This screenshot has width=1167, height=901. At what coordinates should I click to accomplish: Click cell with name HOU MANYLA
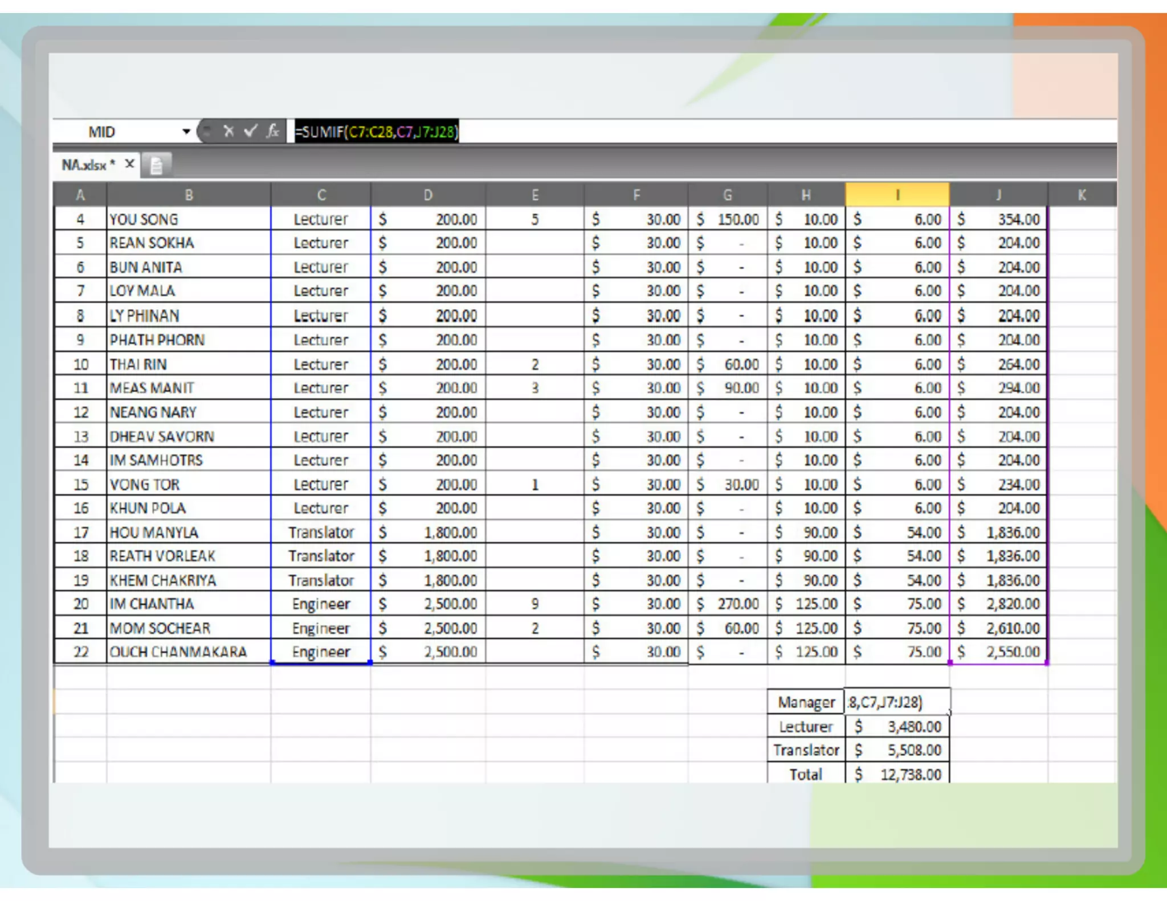coord(189,533)
